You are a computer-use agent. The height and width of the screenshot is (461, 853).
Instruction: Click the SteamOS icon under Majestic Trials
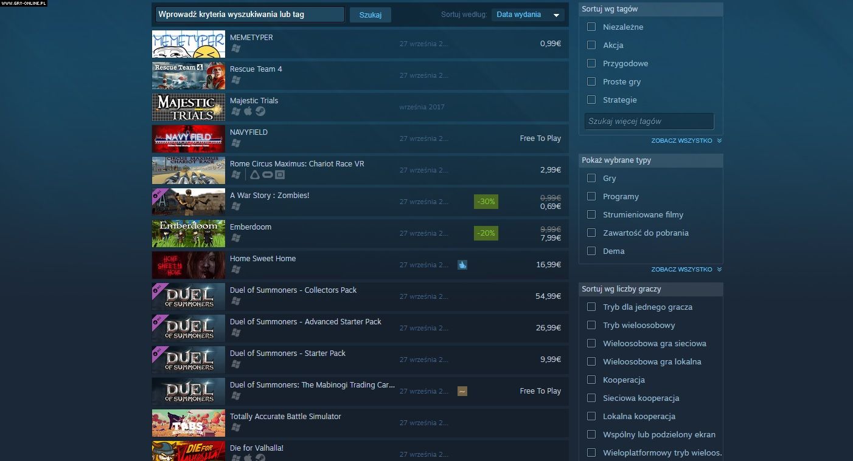point(260,112)
